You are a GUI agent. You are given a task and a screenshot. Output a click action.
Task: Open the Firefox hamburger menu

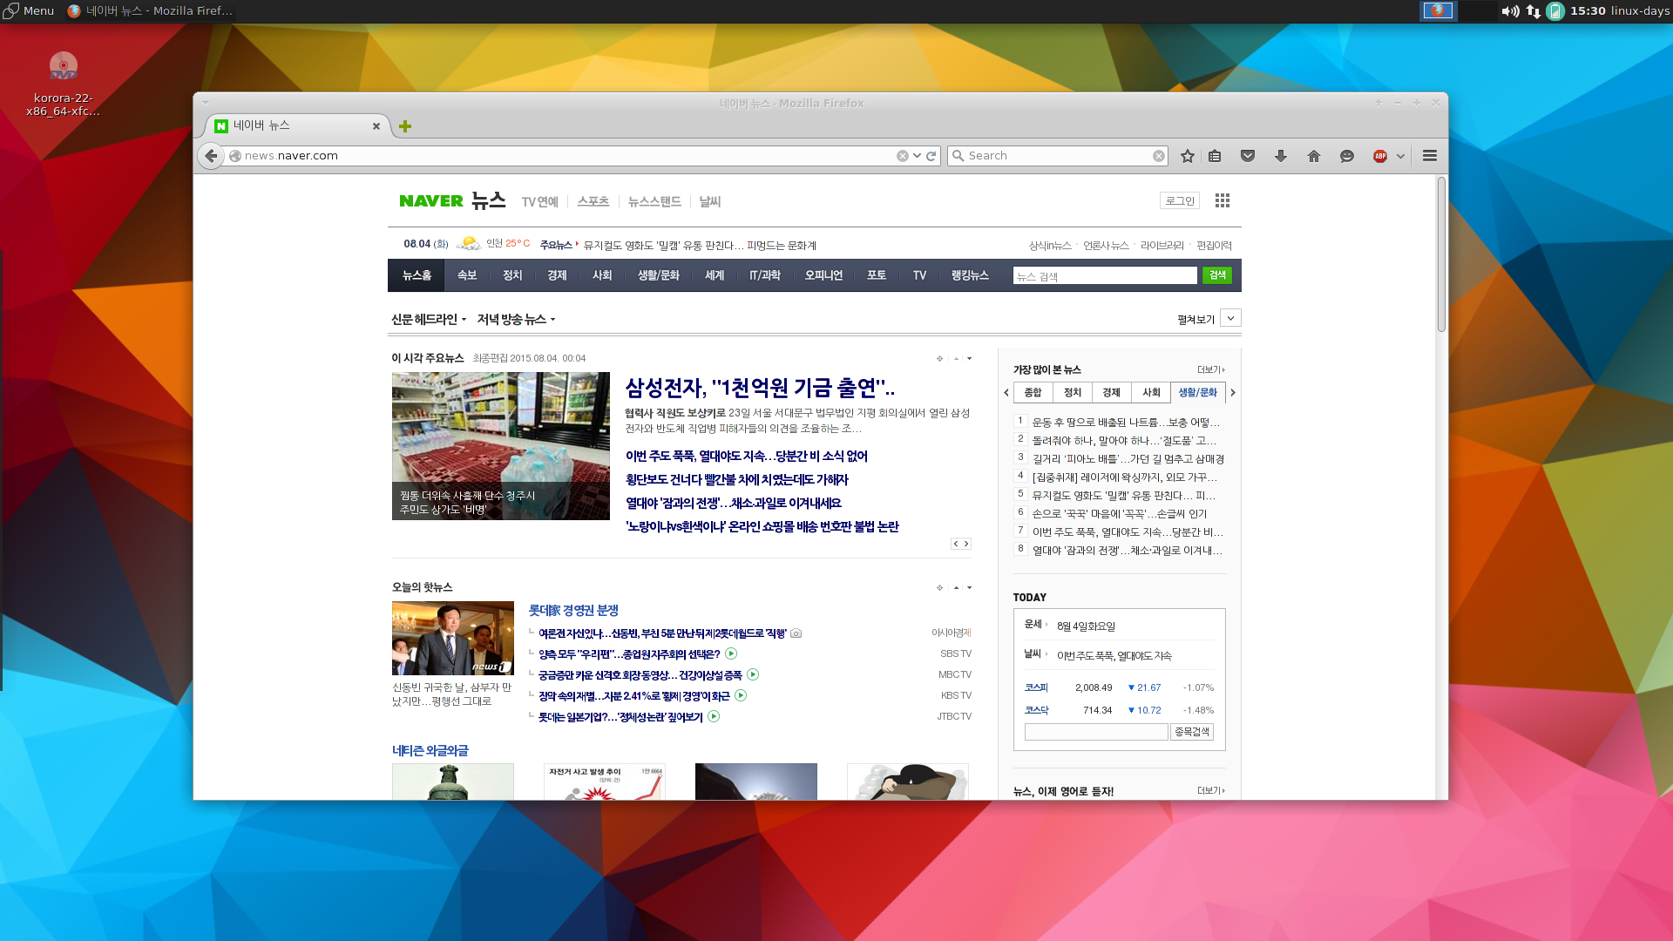(x=1430, y=156)
